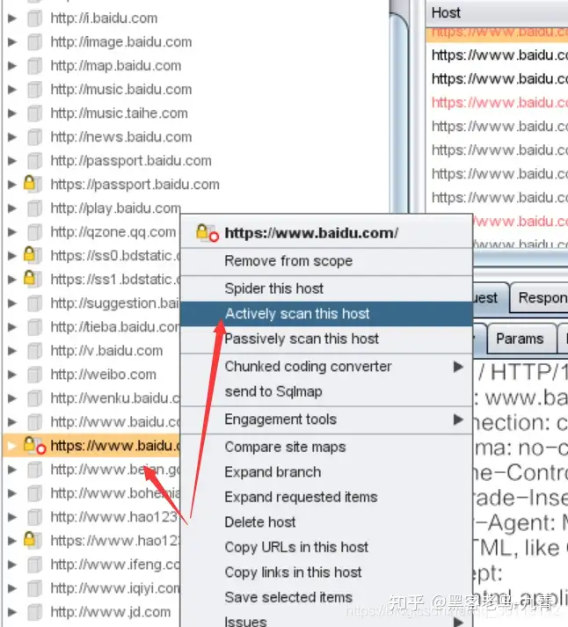Select Expand requested items
This screenshot has height=627, width=568.
[326, 497]
